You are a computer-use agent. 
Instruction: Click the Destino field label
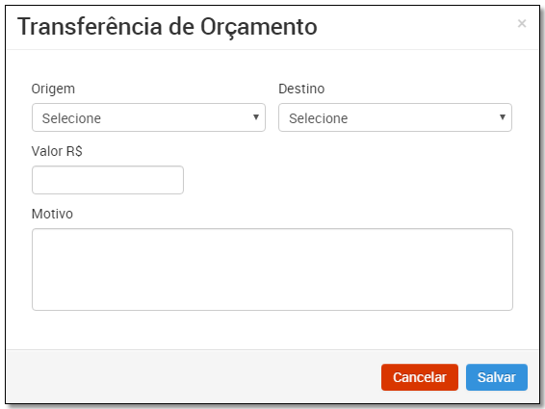[x=301, y=89]
